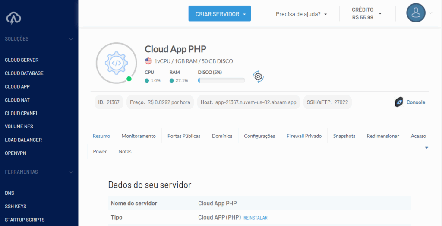
Task: Collapse the FERRAMENTAS sidebar section
Action: click(x=71, y=172)
